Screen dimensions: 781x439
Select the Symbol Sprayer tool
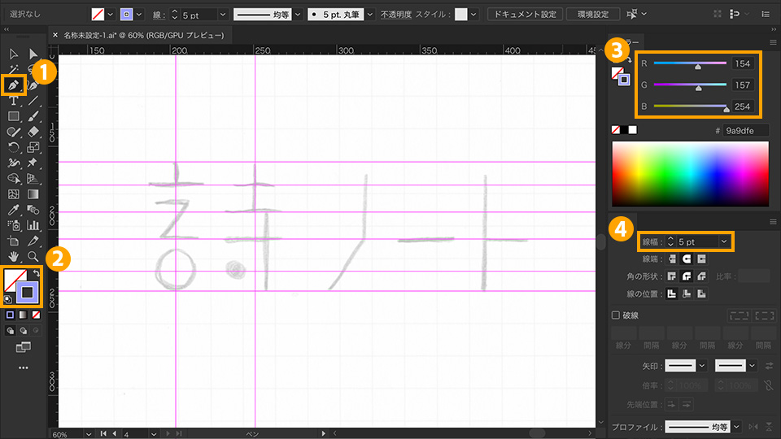14,225
